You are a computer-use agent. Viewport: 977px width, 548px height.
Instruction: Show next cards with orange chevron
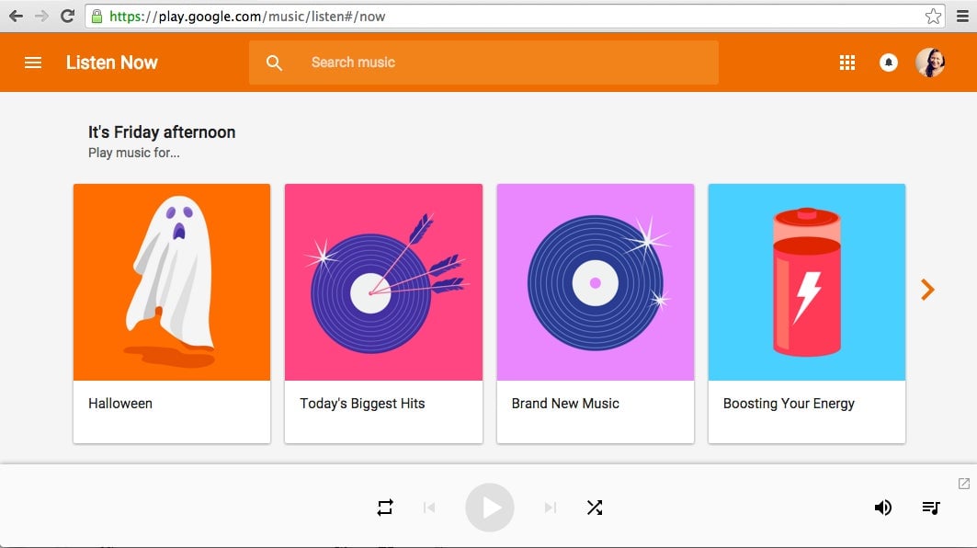(x=927, y=290)
